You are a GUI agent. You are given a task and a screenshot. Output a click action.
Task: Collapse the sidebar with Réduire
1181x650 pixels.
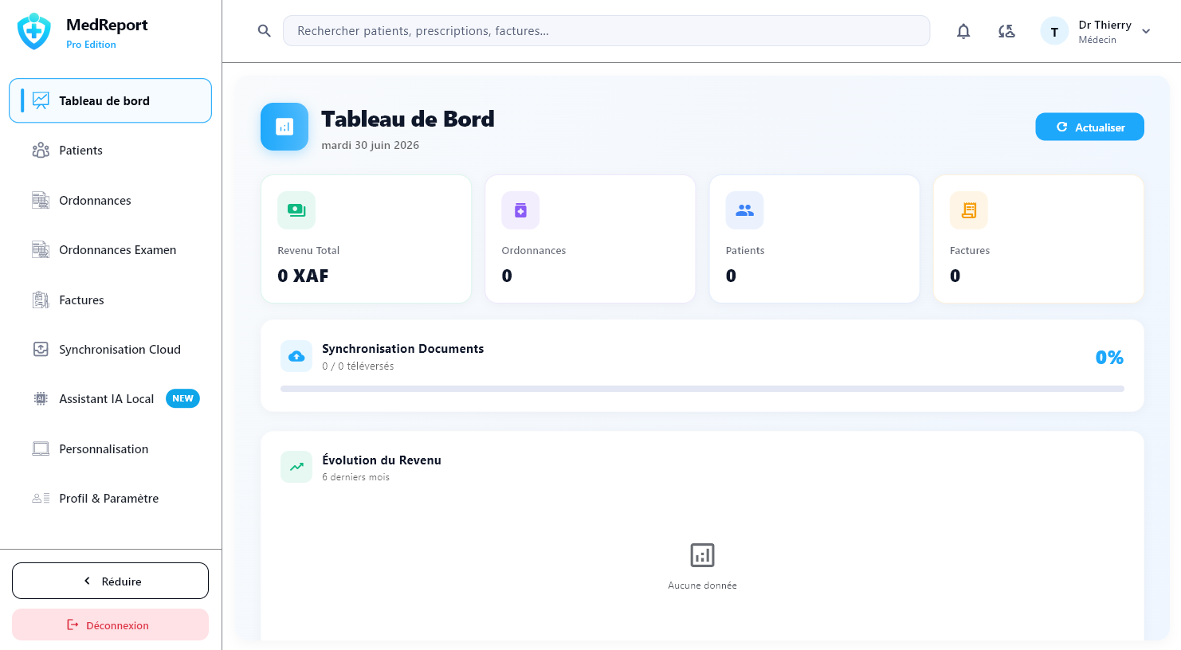point(110,581)
